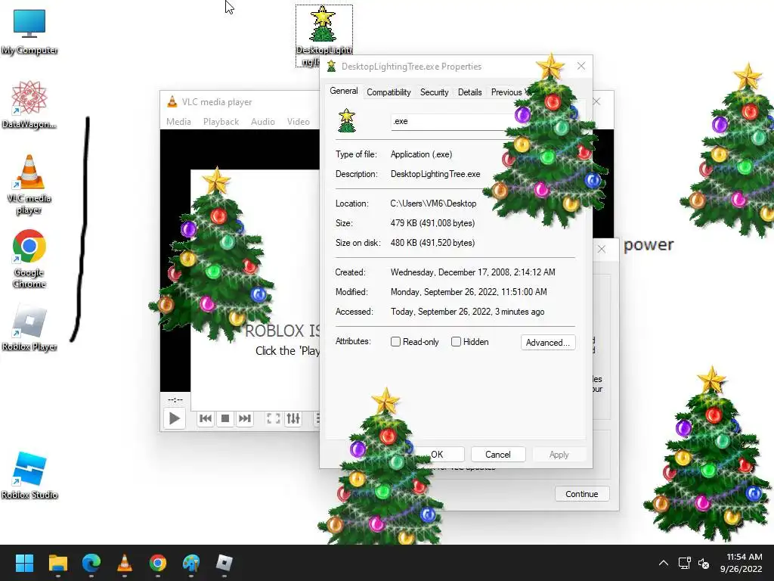The height and width of the screenshot is (581, 774).
Task: Open the My Computer desktop icon
Action: click(29, 31)
